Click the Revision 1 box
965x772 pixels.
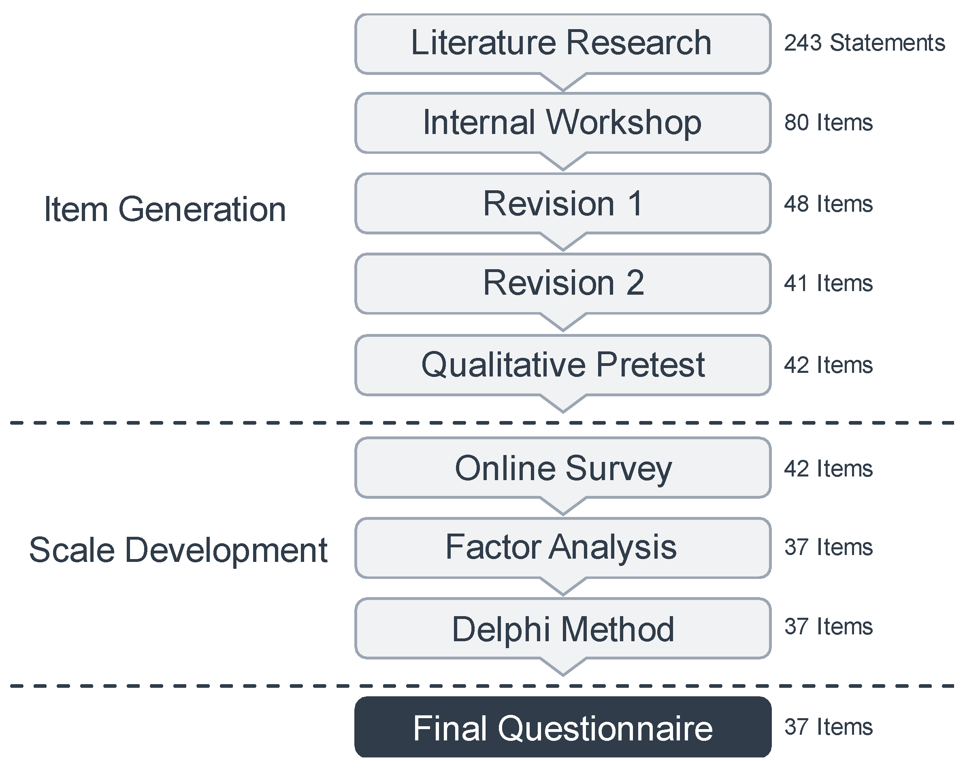562,203
